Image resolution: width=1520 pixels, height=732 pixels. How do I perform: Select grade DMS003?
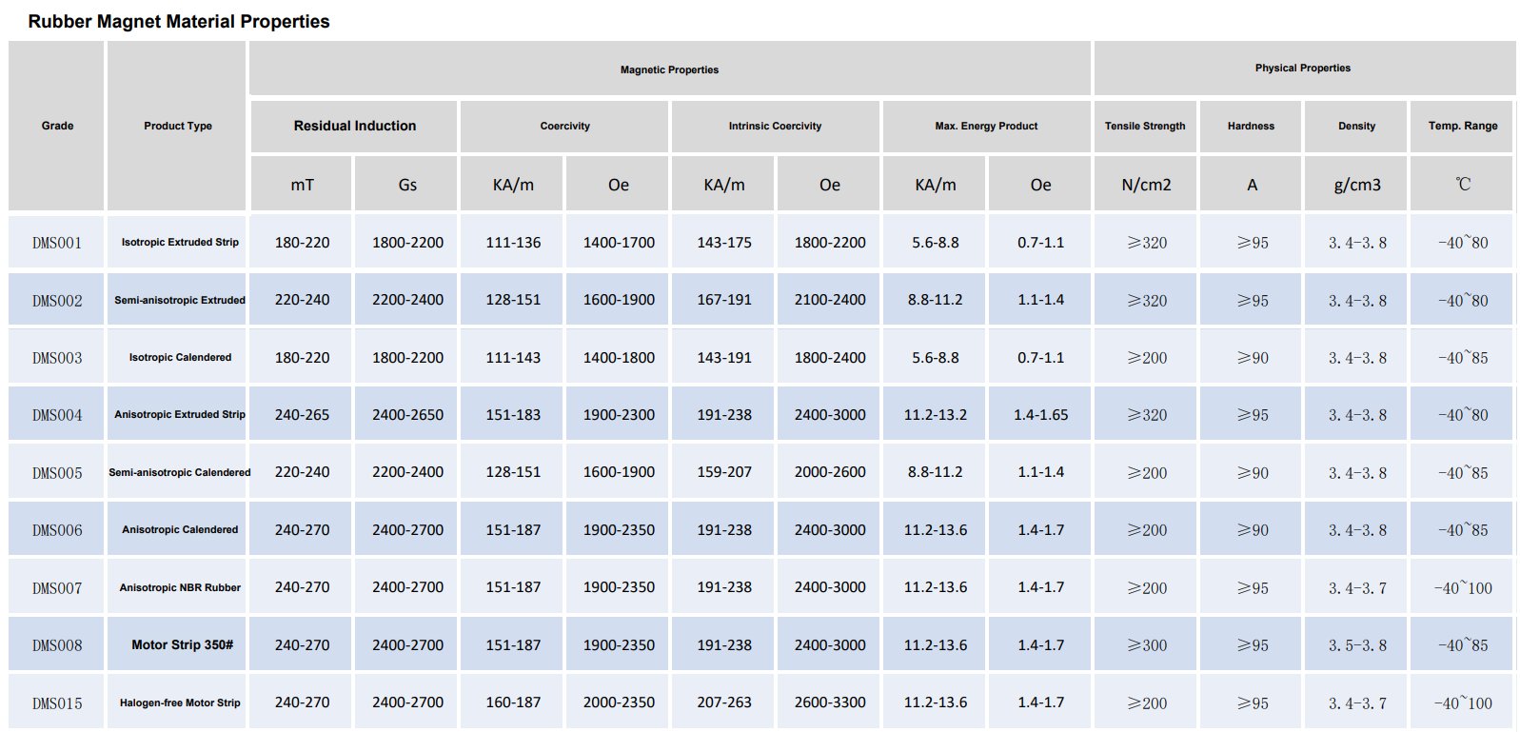pyautogui.click(x=57, y=358)
